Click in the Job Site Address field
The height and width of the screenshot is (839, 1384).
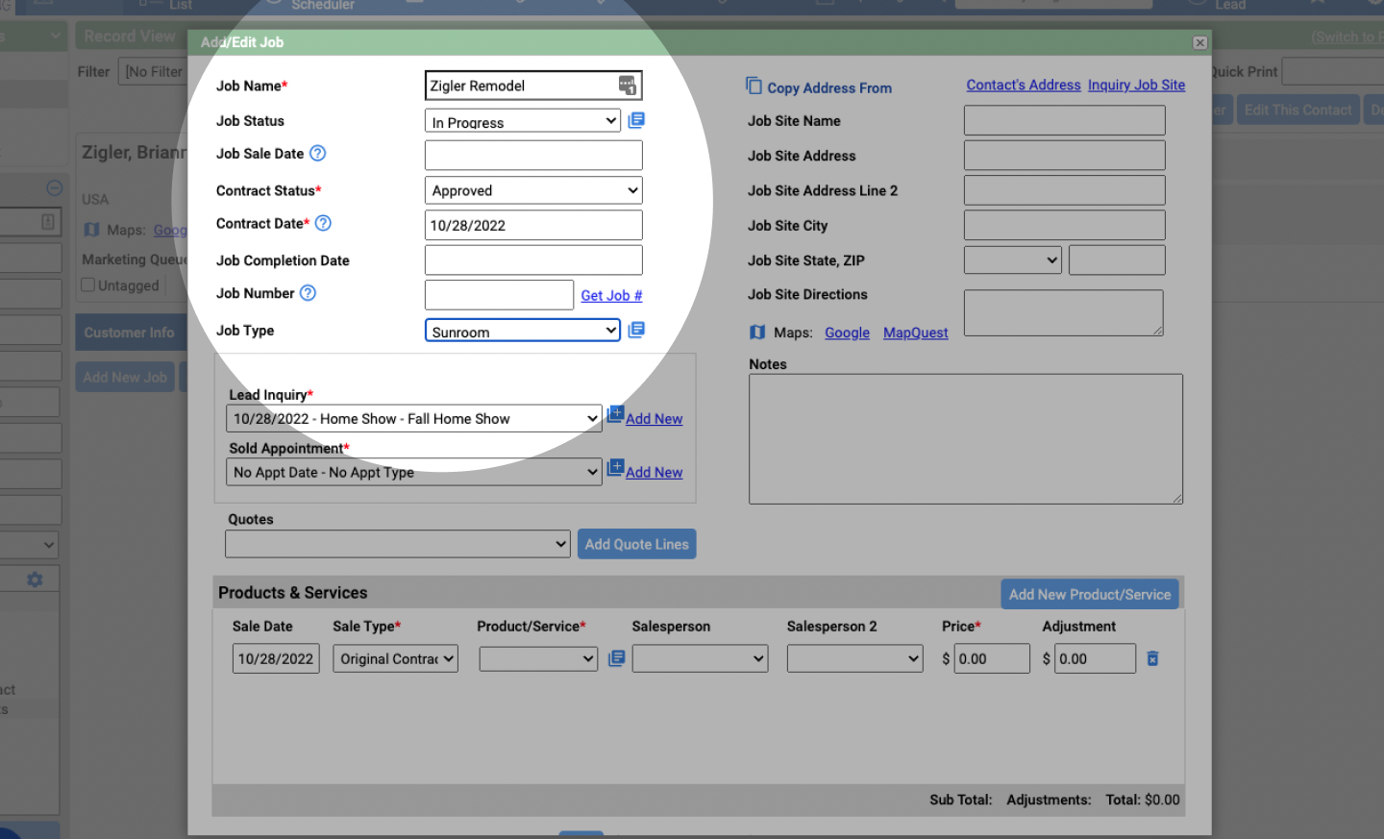pos(1065,155)
